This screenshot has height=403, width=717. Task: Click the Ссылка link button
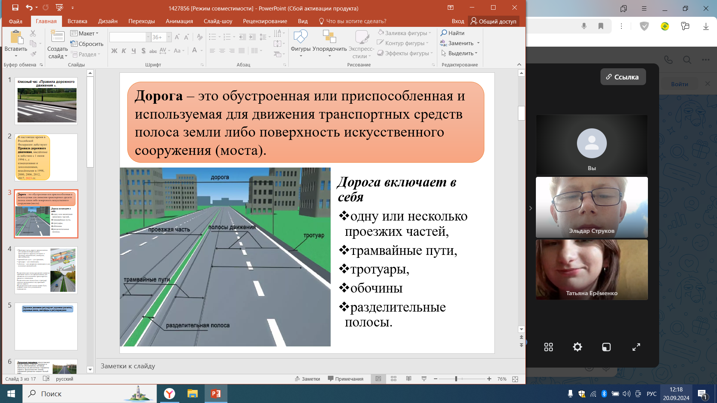(x=623, y=77)
